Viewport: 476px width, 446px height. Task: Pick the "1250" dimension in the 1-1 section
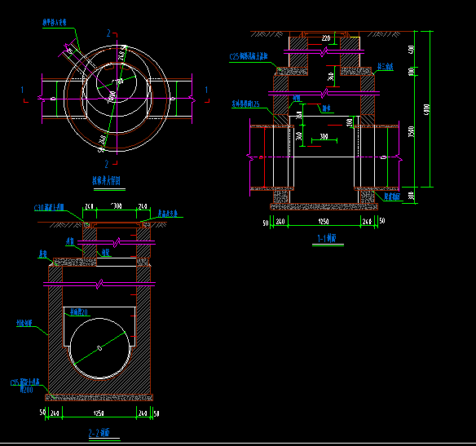click(x=324, y=221)
